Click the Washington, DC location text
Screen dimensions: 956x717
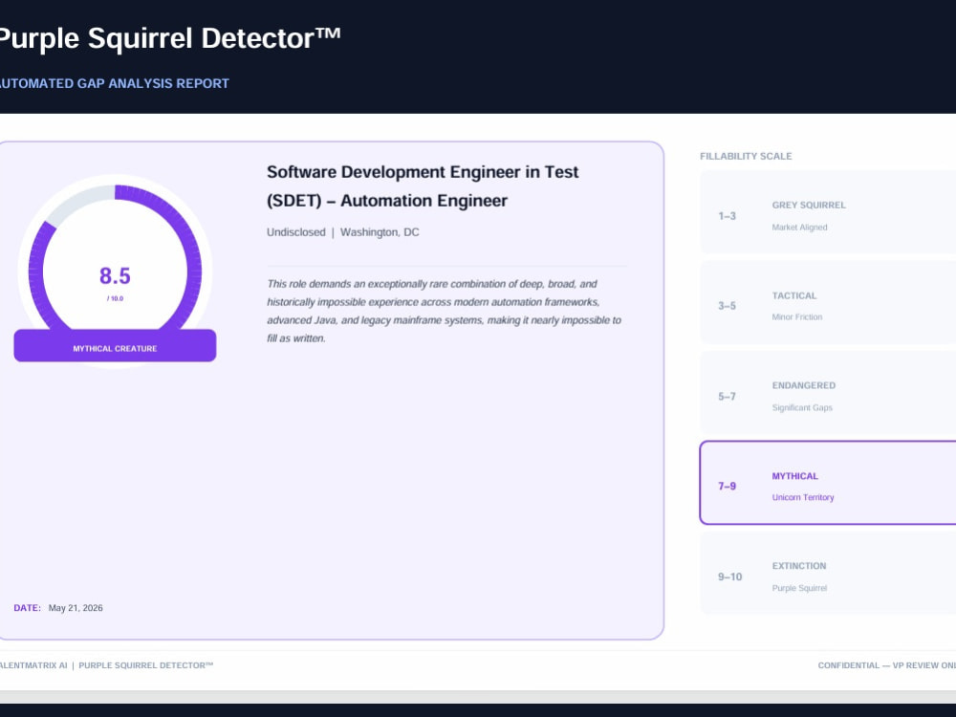(x=380, y=232)
